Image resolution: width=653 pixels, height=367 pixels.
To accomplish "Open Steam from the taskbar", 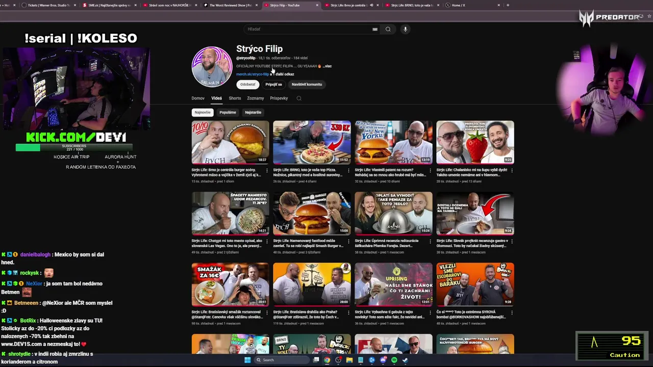I will click(405, 360).
